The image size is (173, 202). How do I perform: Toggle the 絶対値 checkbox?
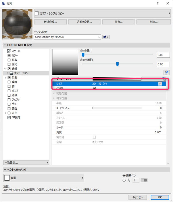(95, 137)
